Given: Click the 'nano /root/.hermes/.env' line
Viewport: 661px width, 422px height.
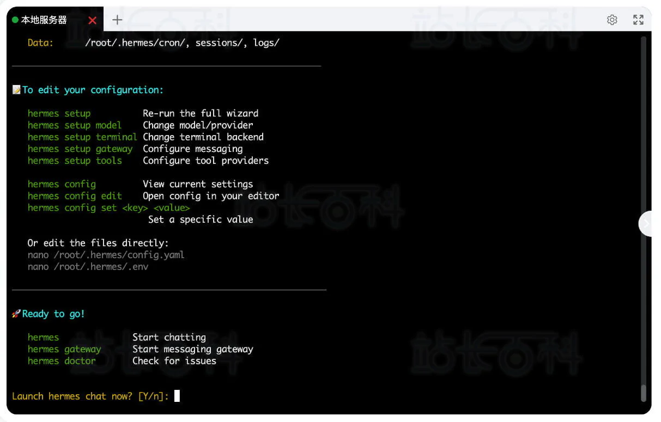Looking at the screenshot, I should tap(88, 267).
